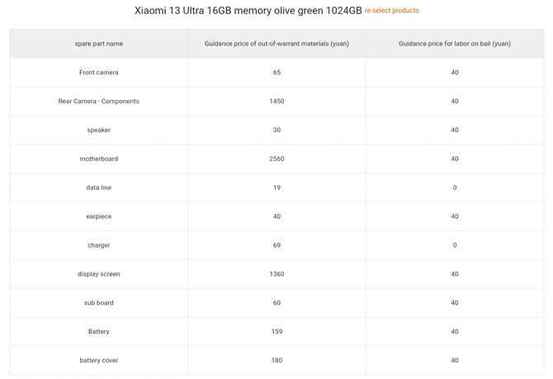Select the Rear Camera - Components cell
Screen dimensions: 553x379
point(98,102)
